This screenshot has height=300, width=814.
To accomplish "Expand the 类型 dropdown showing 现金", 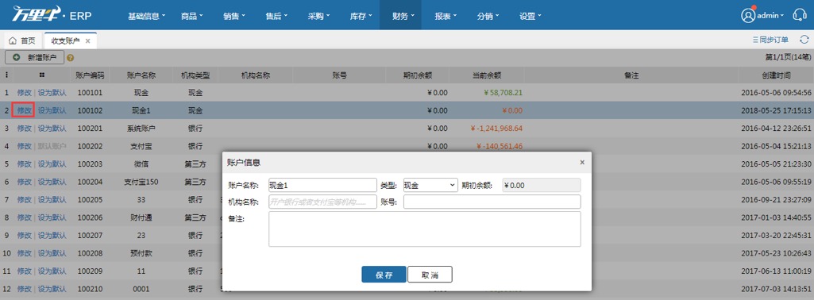I will (430, 185).
